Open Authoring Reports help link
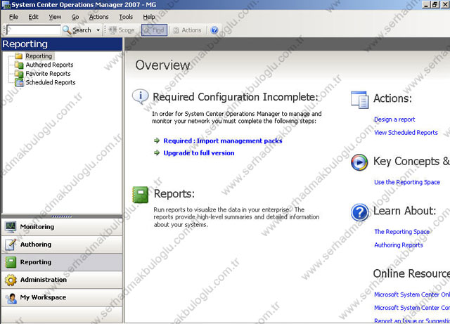The image size is (450, 324). [399, 245]
